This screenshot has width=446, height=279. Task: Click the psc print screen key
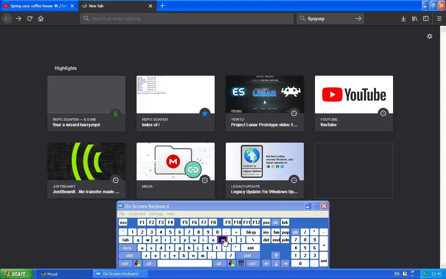click(266, 223)
